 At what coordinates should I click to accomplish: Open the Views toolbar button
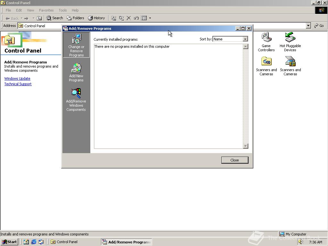click(x=144, y=18)
